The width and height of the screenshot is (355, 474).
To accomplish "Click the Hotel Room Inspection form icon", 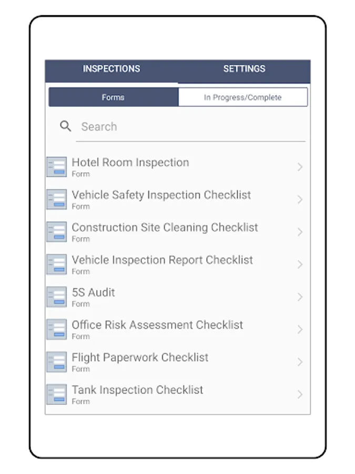I will pyautogui.click(x=56, y=167).
